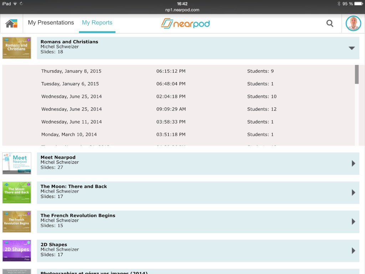Open the January 8, 2015 report
The height and width of the screenshot is (274, 365).
click(71, 71)
